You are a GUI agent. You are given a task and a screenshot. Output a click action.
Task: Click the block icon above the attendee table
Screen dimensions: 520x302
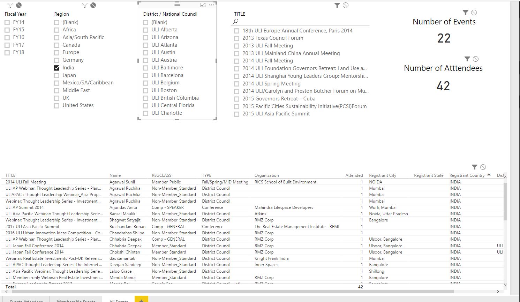tap(483, 167)
